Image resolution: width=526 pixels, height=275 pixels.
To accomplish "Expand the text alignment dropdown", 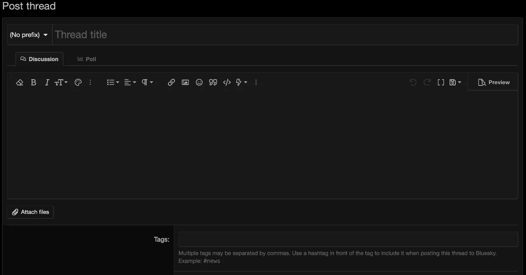I will click(x=130, y=82).
